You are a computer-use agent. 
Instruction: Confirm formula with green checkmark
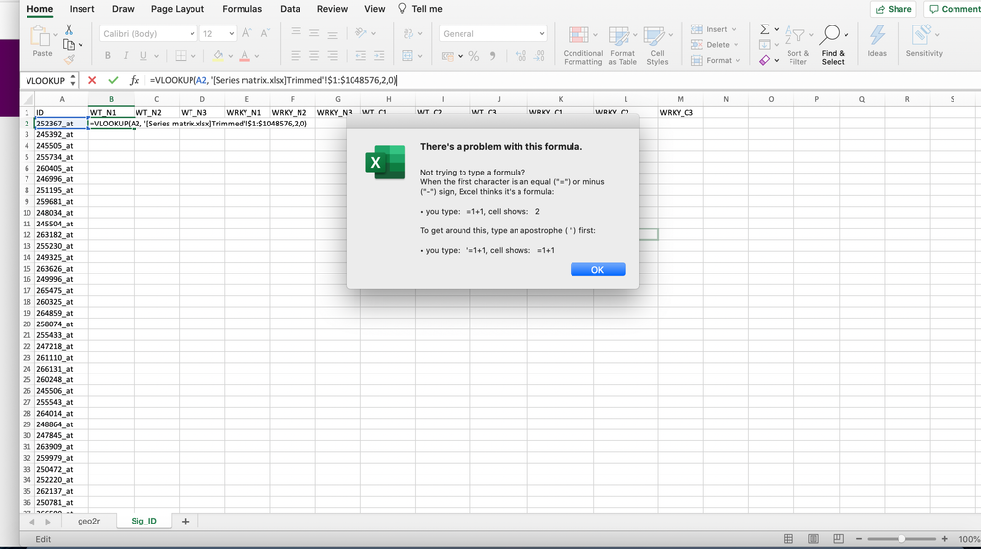click(x=113, y=80)
